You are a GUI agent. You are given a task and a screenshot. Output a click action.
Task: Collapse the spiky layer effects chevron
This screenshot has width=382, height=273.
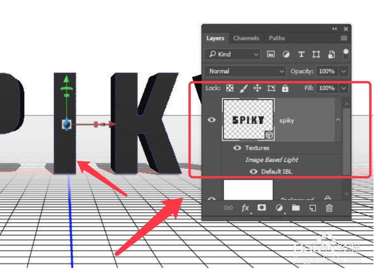338,120
